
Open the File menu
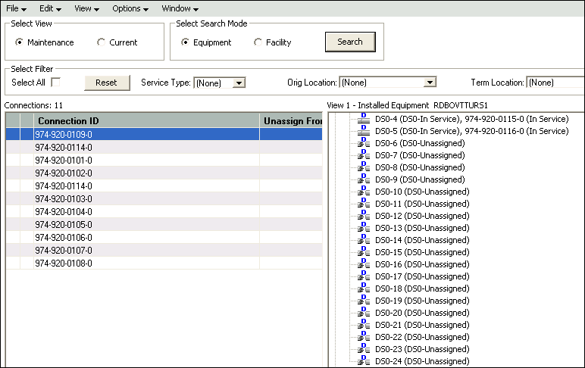click(x=16, y=8)
